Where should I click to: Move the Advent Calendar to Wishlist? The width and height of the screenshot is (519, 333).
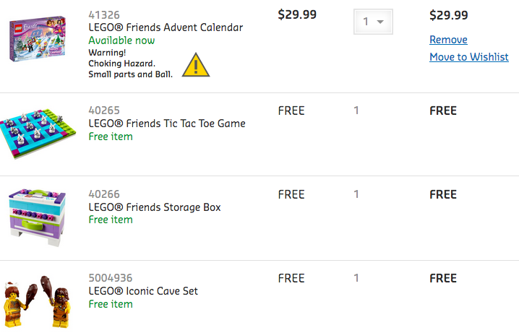pos(468,57)
